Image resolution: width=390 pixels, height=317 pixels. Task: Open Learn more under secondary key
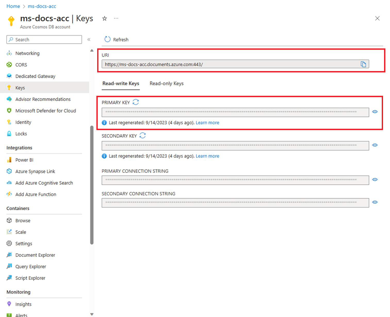pos(208,156)
